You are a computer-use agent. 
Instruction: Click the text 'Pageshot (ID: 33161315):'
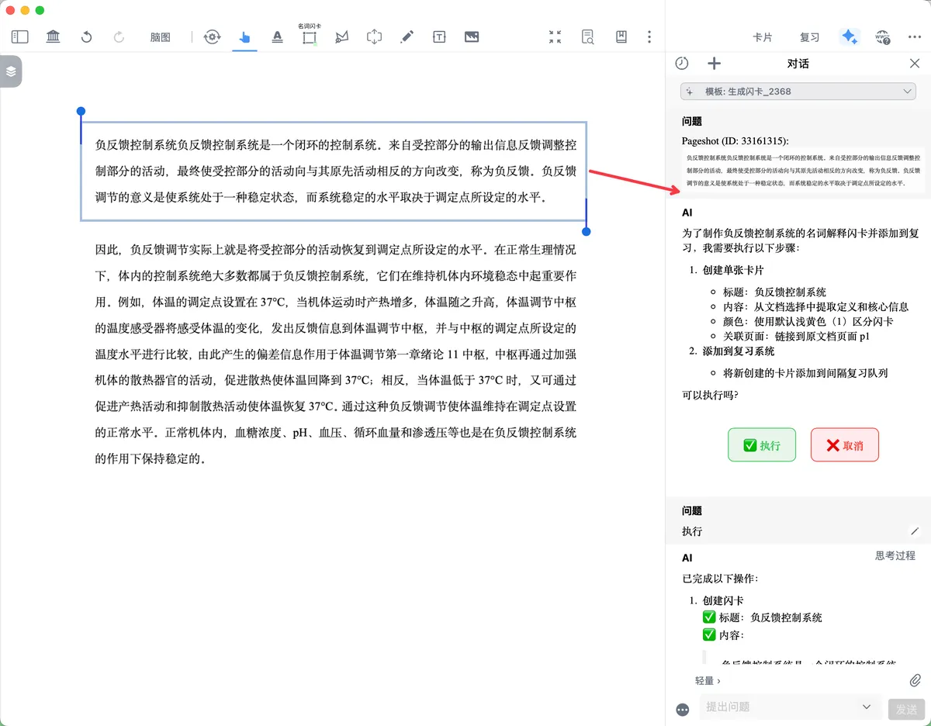pos(735,140)
